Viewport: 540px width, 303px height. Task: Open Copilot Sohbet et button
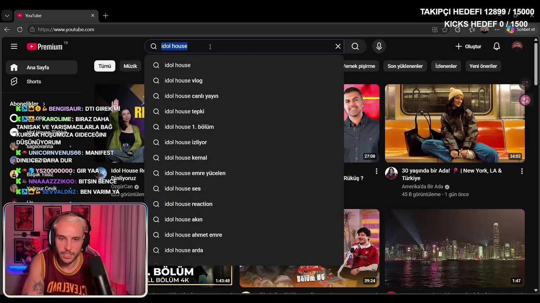(x=521, y=29)
